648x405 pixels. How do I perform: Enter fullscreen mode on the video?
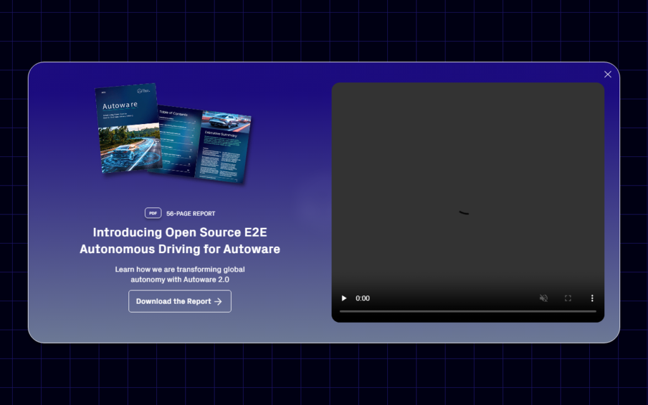(568, 298)
